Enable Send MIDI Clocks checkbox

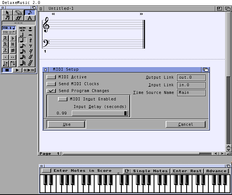pos(51,84)
